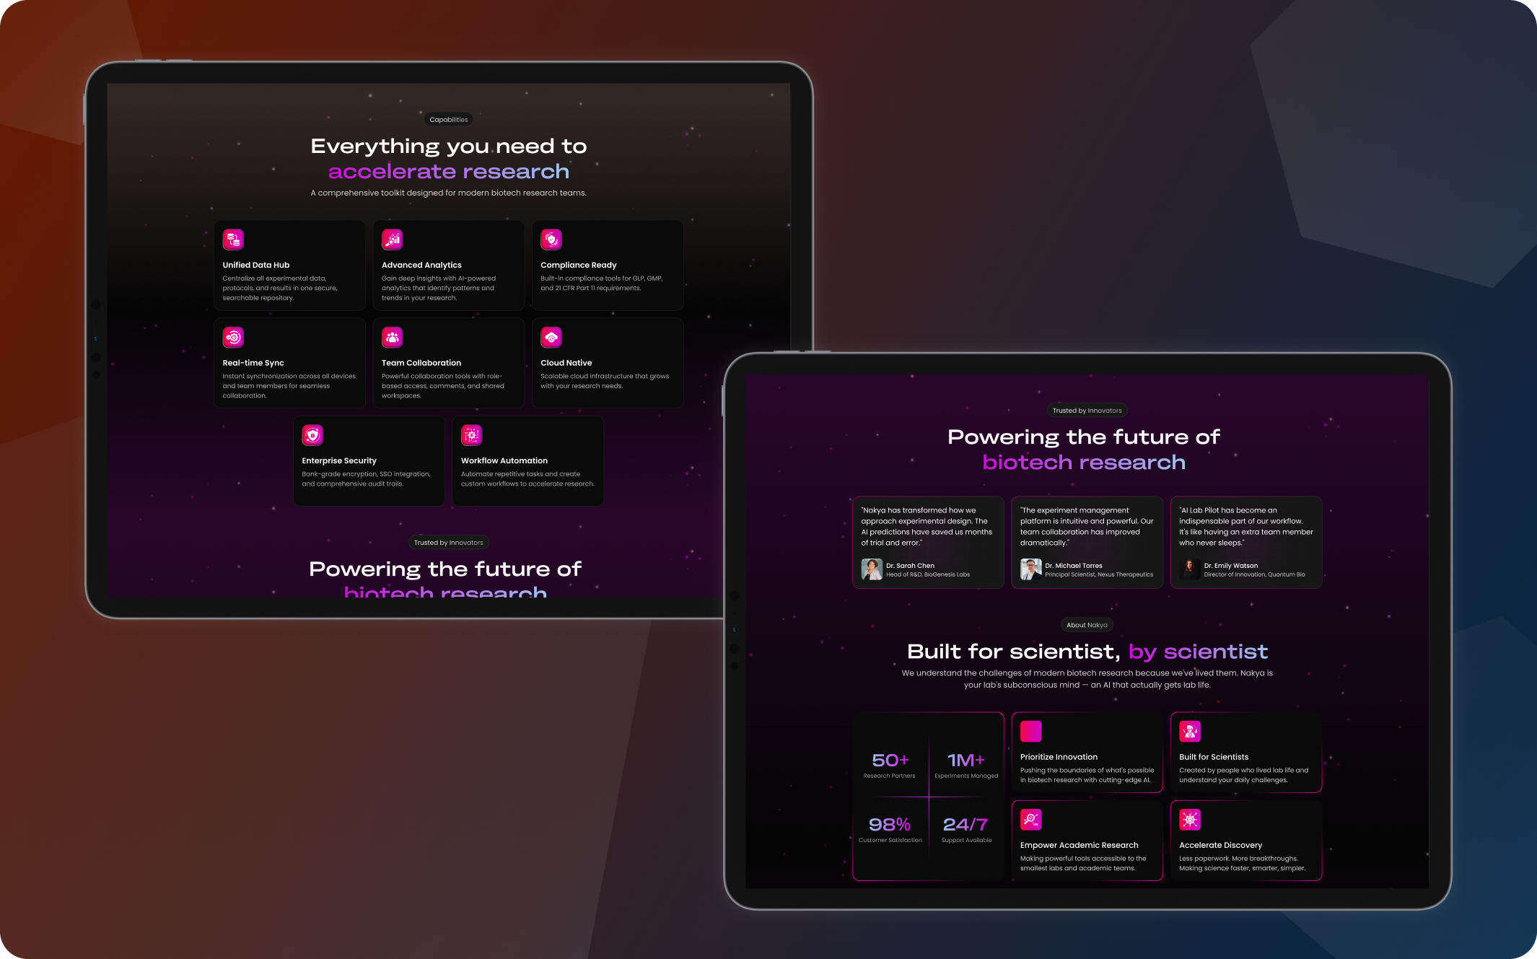1537x959 pixels.
Task: Click the Compliance Ready shield icon
Action: pos(551,240)
